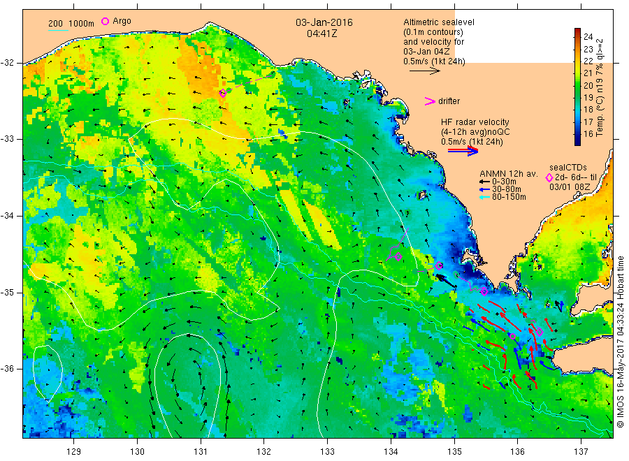This screenshot has width=629, height=461.
Task: Click the '1000m' legend text
Action: coord(82,24)
